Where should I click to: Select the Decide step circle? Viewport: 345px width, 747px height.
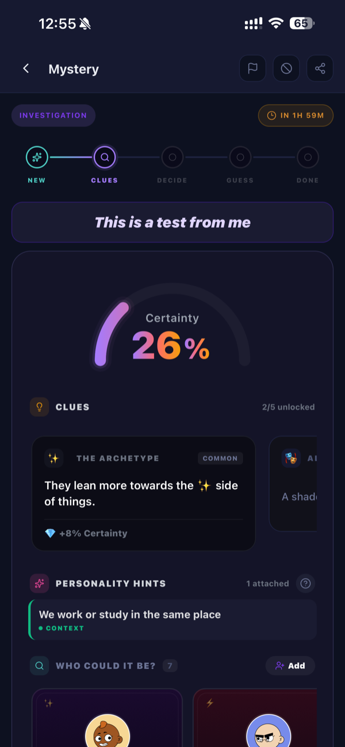pyautogui.click(x=172, y=157)
